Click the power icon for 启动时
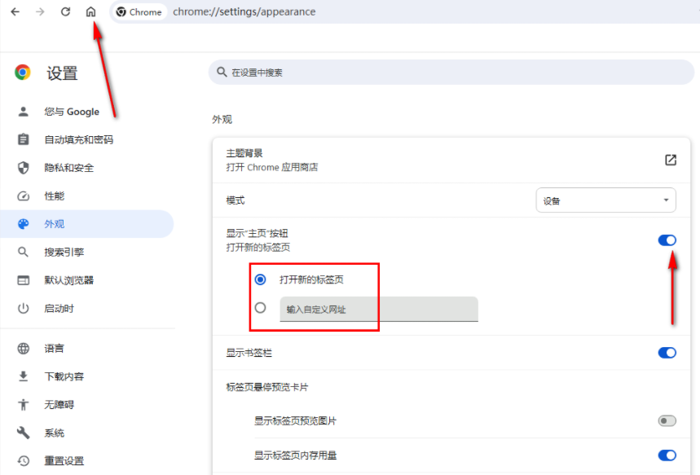The height and width of the screenshot is (475, 700). pos(23,308)
